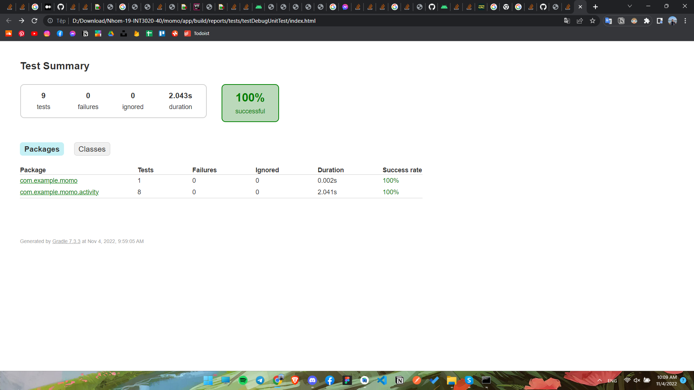Open Chrome profile avatar menu

pos(672,21)
